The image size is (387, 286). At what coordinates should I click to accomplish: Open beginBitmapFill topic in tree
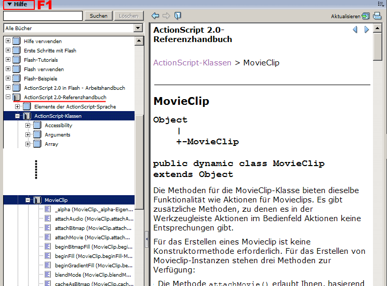(x=94, y=247)
